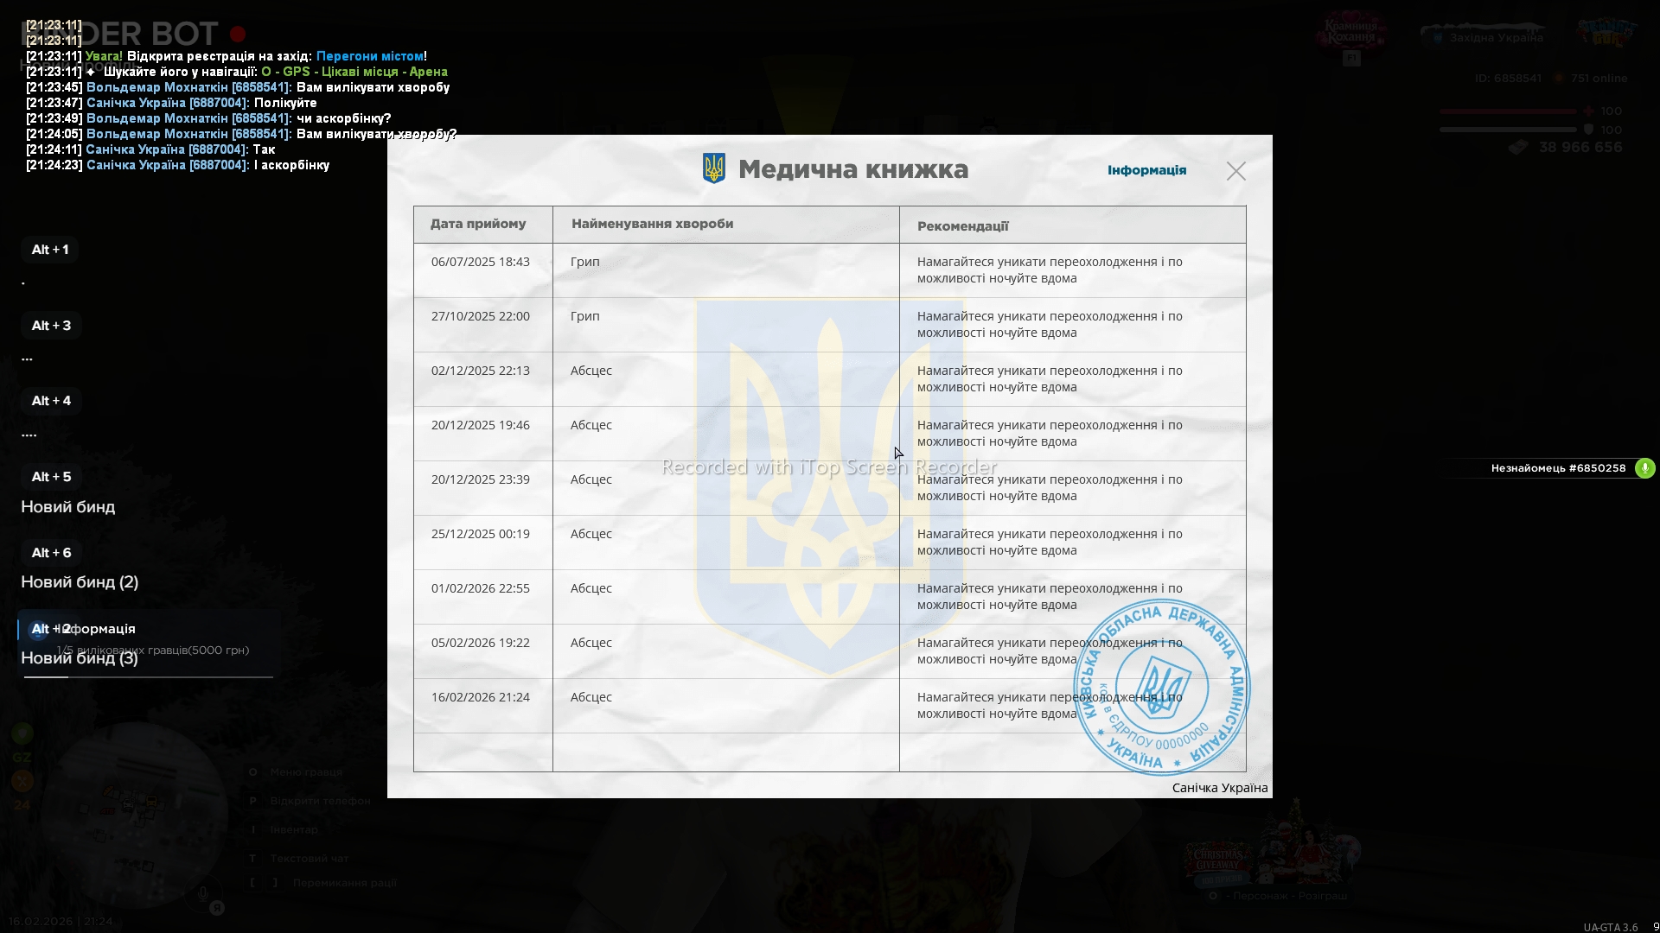Click the green microphone icon by Незнайомець

coord(1644,468)
